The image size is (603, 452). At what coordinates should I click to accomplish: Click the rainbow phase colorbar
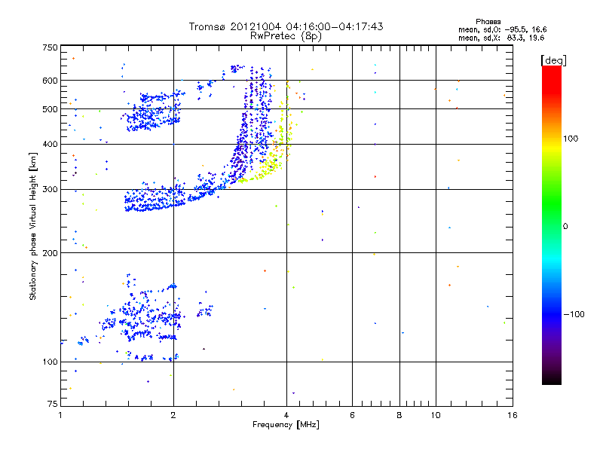click(552, 224)
